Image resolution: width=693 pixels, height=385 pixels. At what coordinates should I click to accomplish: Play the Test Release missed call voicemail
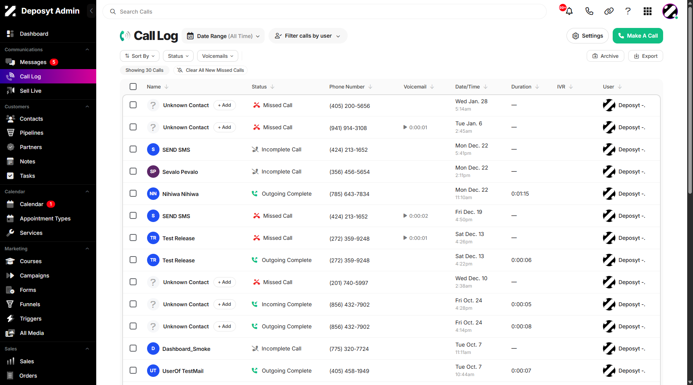point(405,238)
